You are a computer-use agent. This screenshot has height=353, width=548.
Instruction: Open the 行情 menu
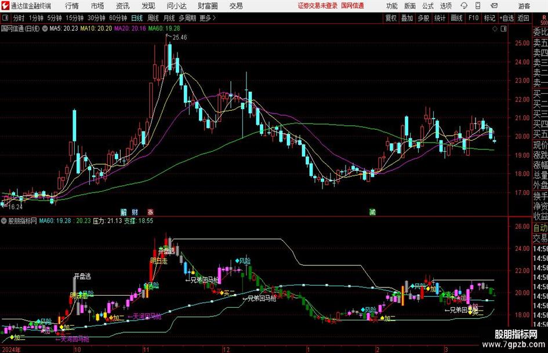pyautogui.click(x=72, y=6)
